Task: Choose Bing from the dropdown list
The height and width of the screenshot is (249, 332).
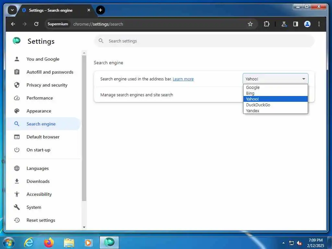Action: [276, 93]
